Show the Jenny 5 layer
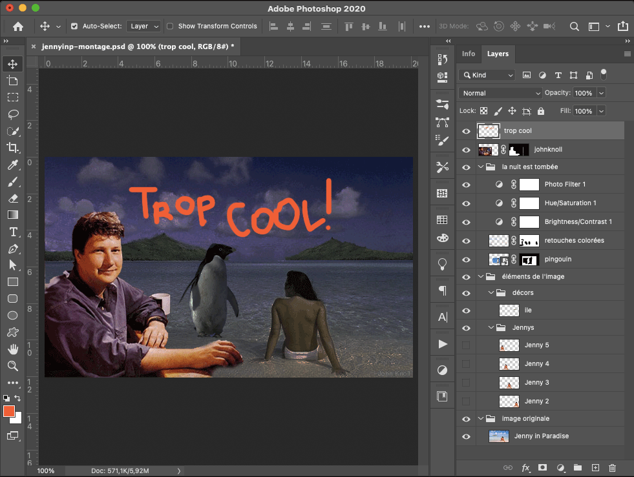 click(466, 345)
